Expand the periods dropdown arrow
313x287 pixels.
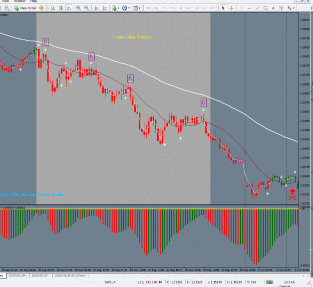click(x=129, y=8)
